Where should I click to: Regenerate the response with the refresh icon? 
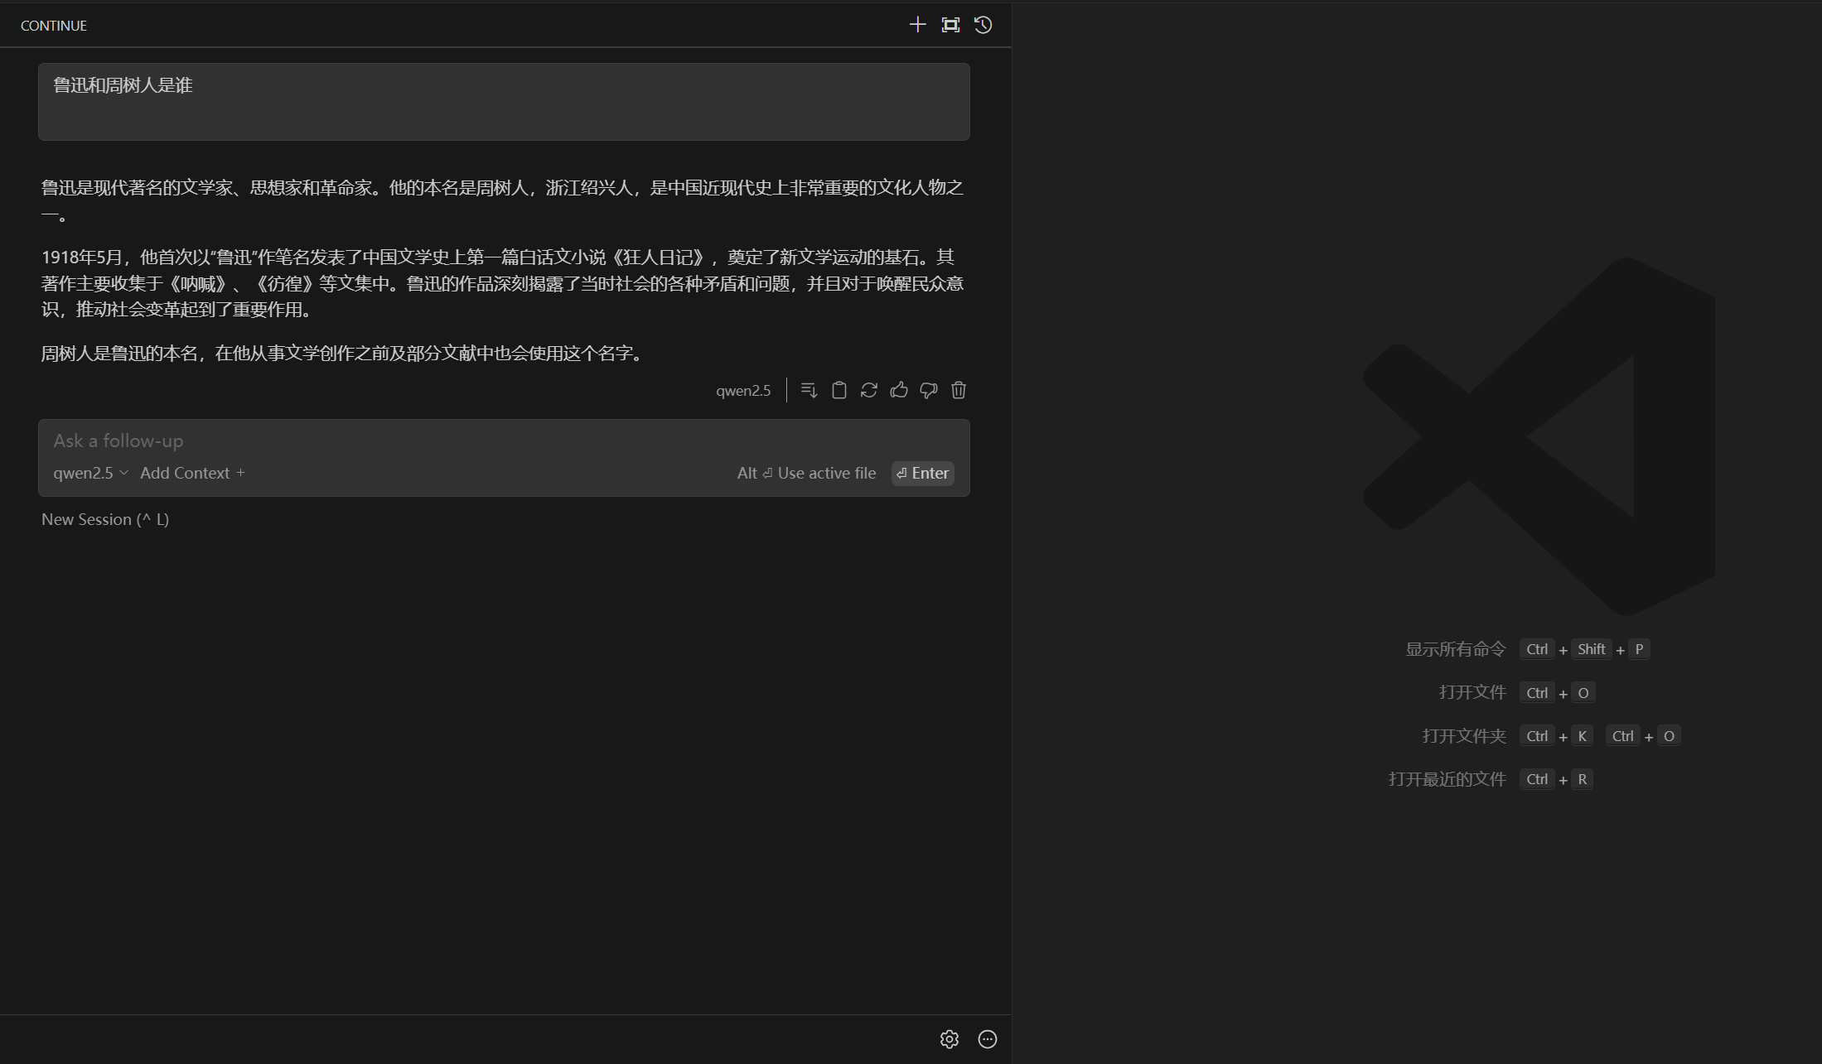pyautogui.click(x=868, y=390)
